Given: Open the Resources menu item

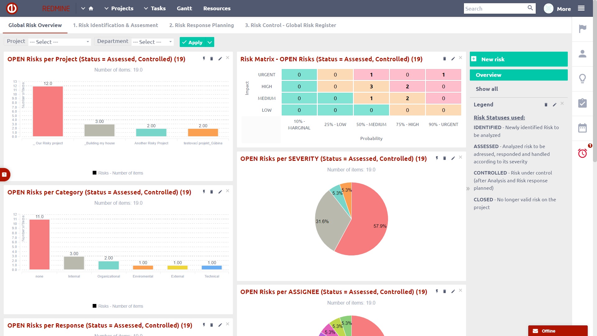Looking at the screenshot, I should pyautogui.click(x=217, y=8).
